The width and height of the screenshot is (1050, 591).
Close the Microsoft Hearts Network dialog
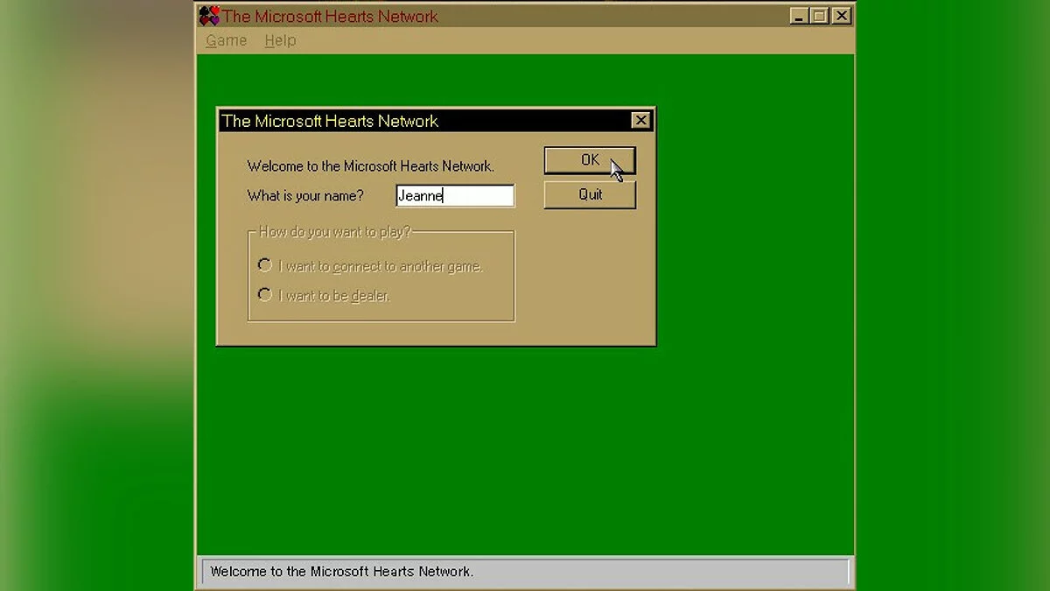[640, 121]
